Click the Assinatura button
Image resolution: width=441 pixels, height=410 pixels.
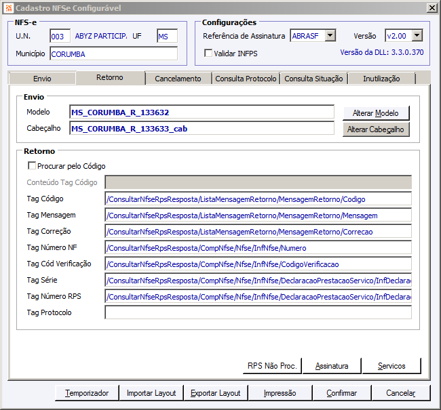click(332, 365)
